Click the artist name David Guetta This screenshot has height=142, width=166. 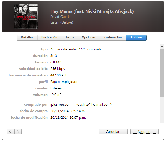[x=60, y=17]
